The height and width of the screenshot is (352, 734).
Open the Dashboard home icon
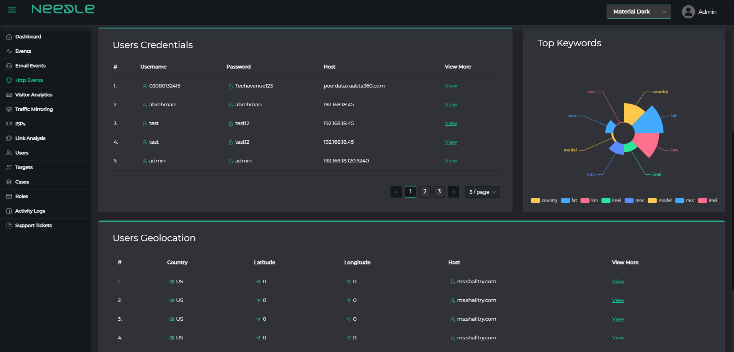point(9,37)
